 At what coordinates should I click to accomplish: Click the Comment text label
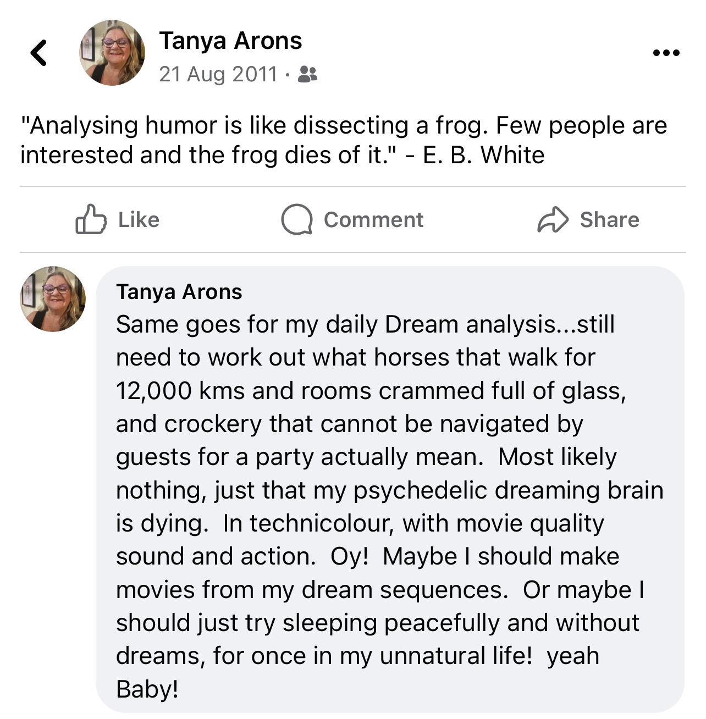point(373,220)
